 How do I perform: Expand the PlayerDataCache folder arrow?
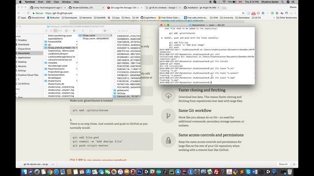point(77,69)
